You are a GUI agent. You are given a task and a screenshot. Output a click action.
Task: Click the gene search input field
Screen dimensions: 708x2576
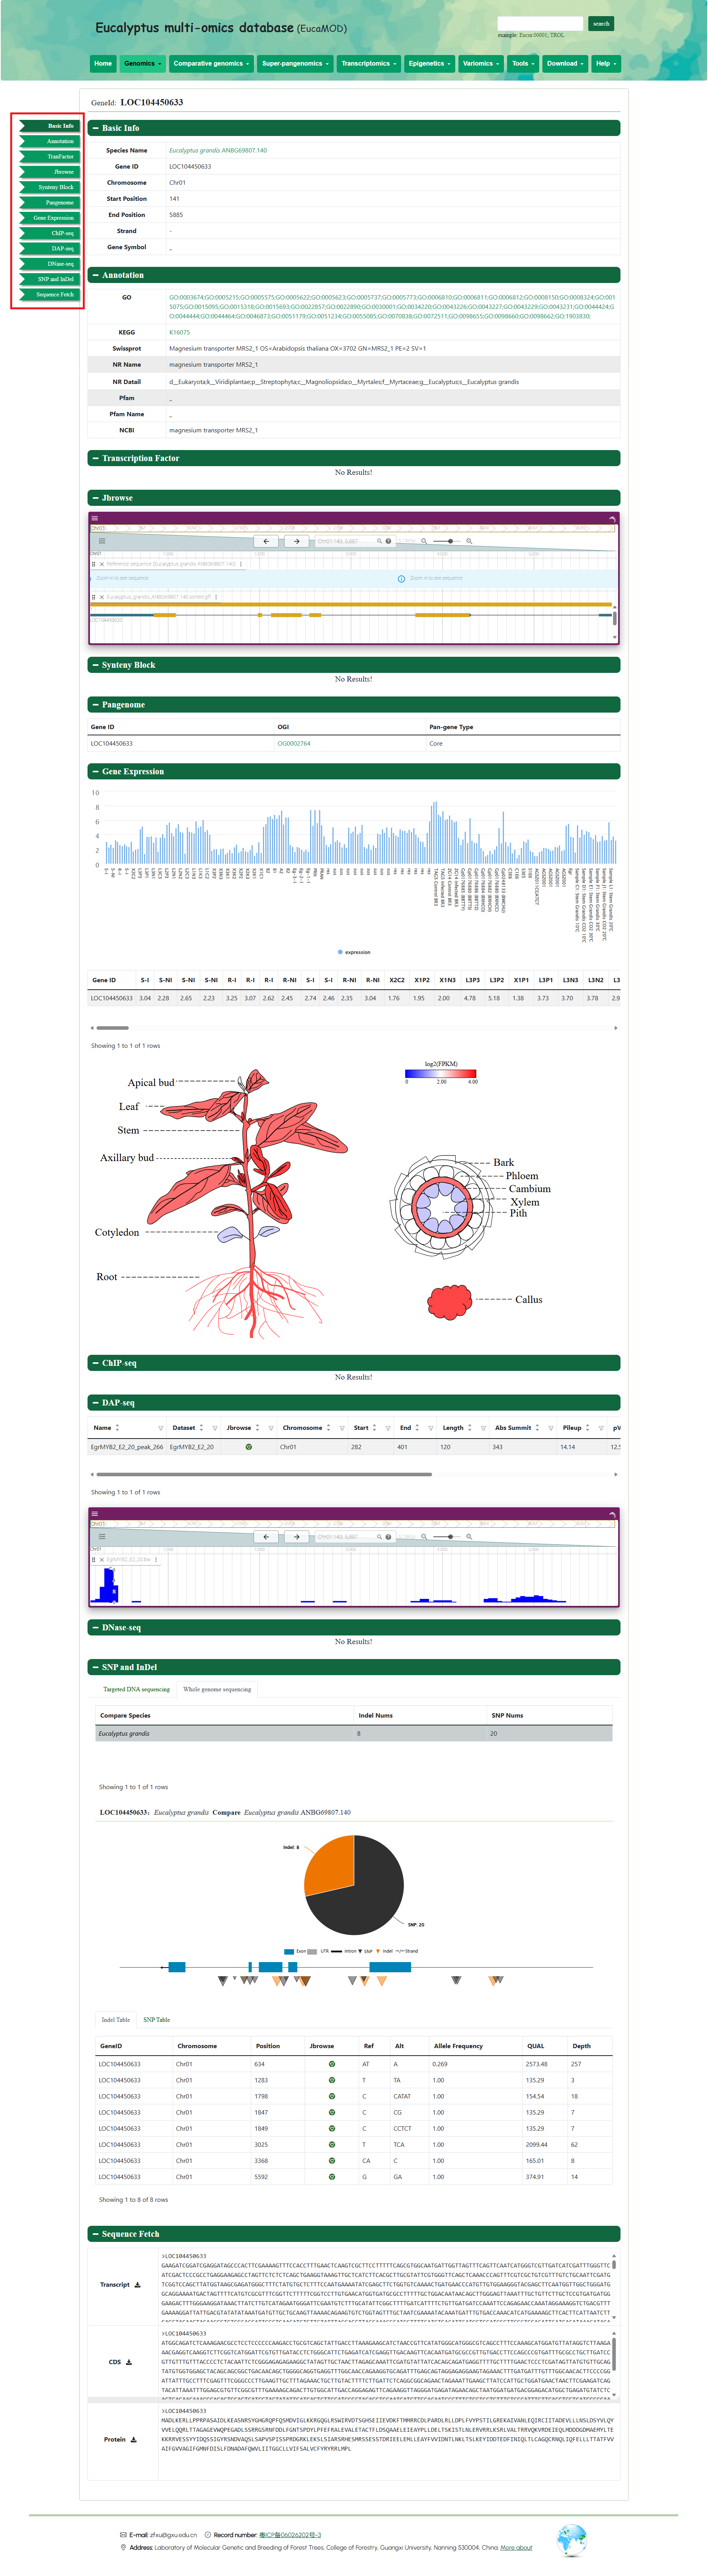540,23
